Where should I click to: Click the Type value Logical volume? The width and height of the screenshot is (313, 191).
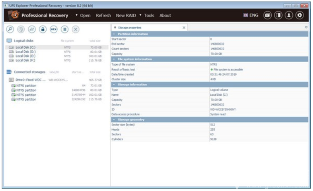pyautogui.click(x=219, y=90)
